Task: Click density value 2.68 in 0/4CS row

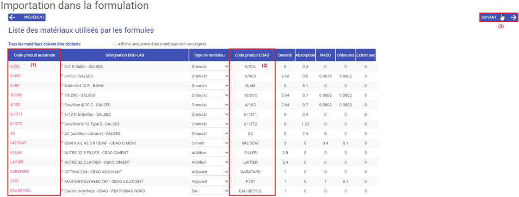Action: (285, 76)
